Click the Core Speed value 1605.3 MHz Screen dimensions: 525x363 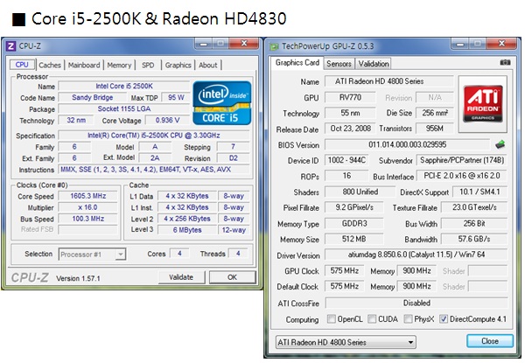(x=88, y=196)
